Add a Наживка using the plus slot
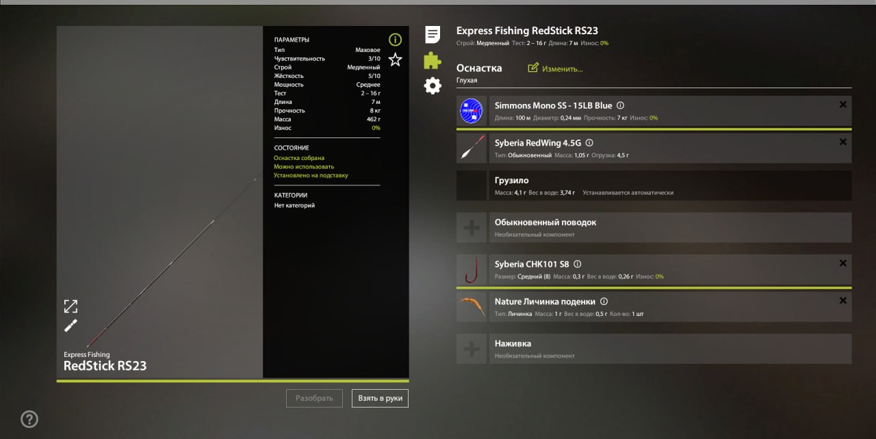The image size is (876, 439). tap(471, 349)
